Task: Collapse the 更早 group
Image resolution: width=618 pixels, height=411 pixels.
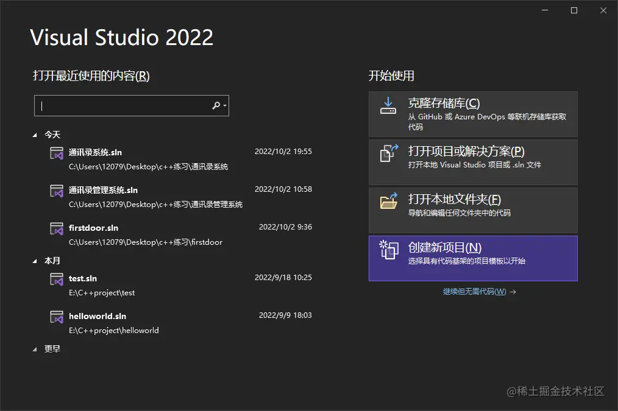Action: click(x=35, y=349)
